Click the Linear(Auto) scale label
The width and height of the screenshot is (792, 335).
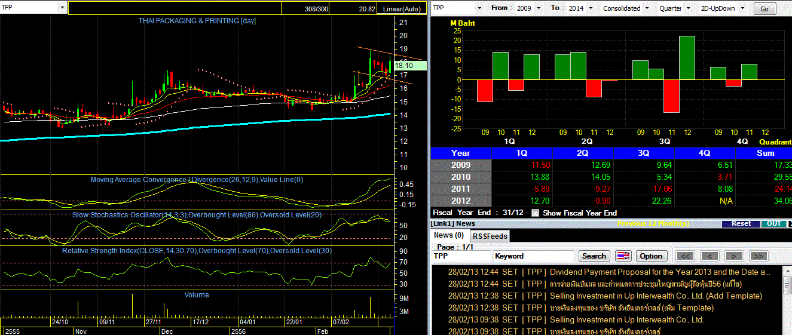[x=402, y=8]
